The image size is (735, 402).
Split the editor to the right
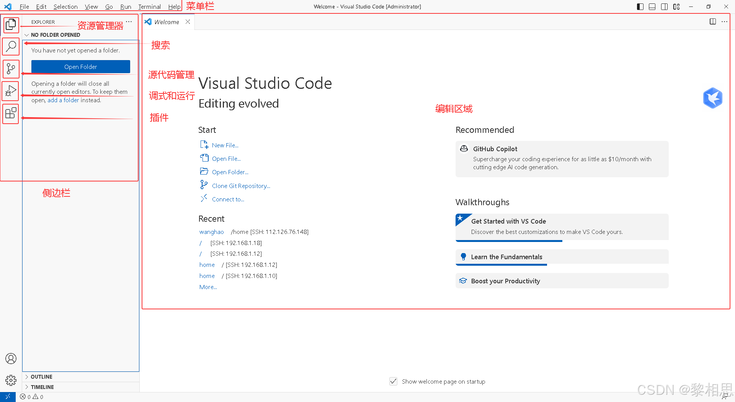pyautogui.click(x=713, y=22)
